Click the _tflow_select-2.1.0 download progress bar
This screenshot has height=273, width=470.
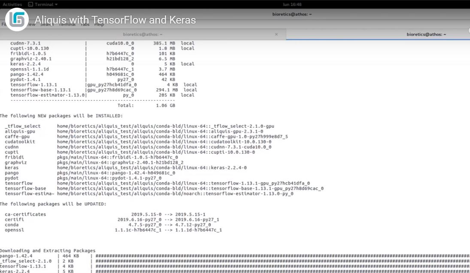pos(281,261)
